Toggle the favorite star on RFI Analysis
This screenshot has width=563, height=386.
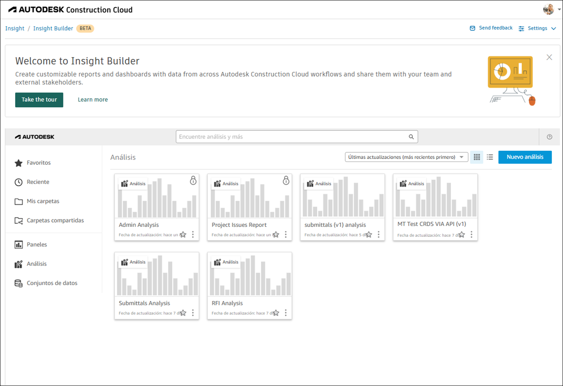[275, 313]
